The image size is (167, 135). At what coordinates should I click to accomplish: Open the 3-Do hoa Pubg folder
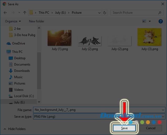pyautogui.click(x=22, y=35)
